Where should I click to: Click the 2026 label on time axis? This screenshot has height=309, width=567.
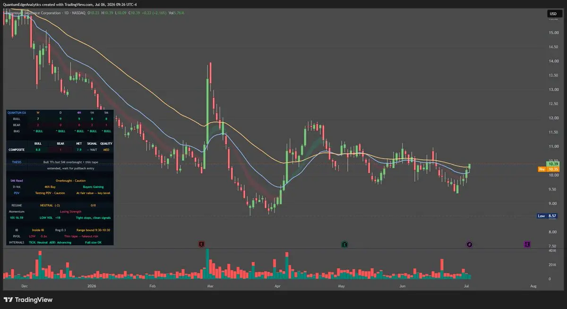[x=92, y=286]
